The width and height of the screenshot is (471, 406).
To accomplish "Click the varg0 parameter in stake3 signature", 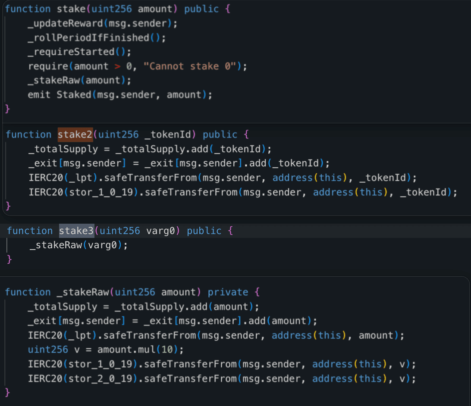I will coord(160,231).
